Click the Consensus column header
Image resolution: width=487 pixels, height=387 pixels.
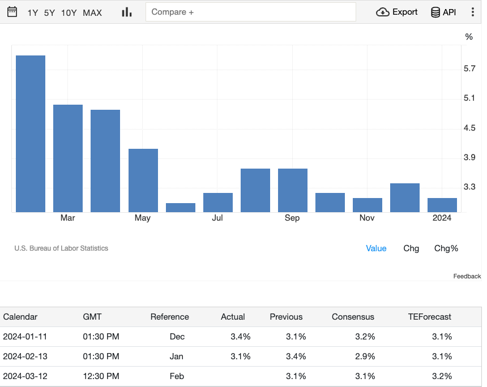353,316
